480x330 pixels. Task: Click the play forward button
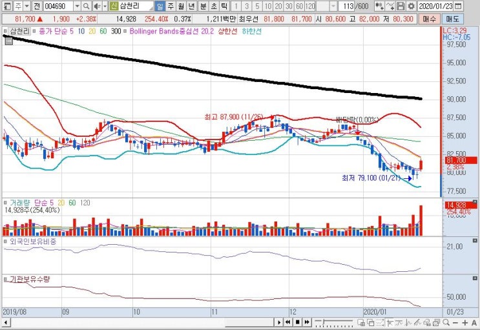tap(279, 322)
